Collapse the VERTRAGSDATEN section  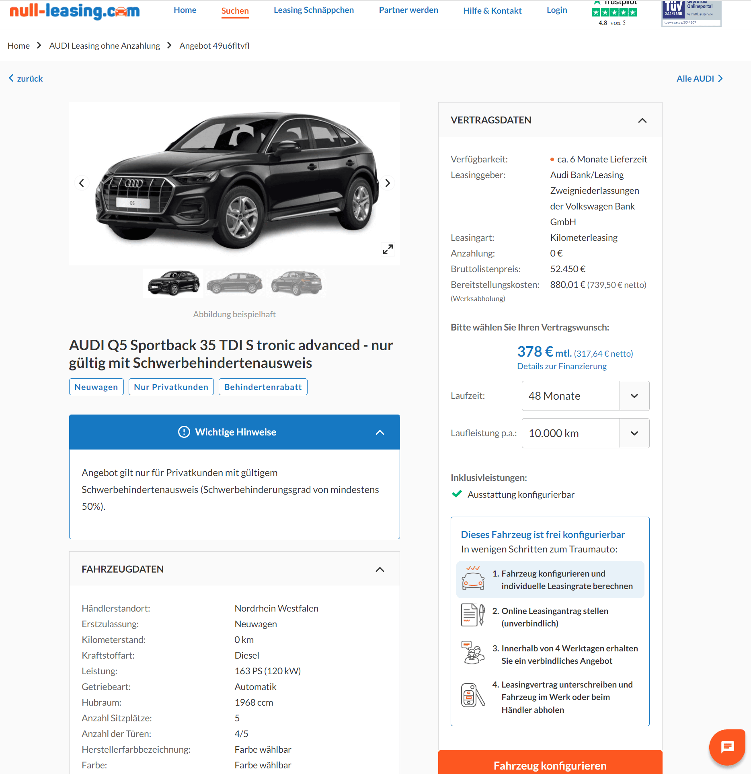(642, 120)
